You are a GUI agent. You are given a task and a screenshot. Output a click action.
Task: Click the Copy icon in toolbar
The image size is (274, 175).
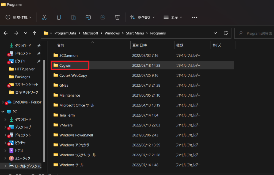[x=59, y=17]
